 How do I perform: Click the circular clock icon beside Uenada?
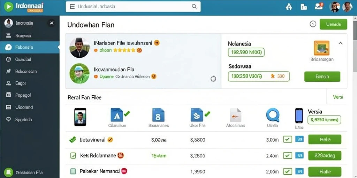pos(313,24)
